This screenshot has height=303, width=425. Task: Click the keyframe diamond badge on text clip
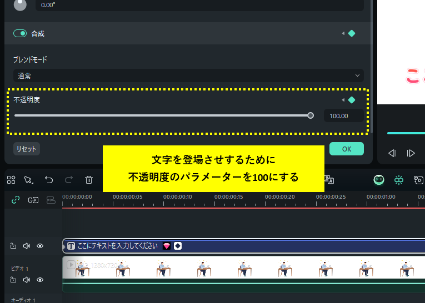coord(178,246)
